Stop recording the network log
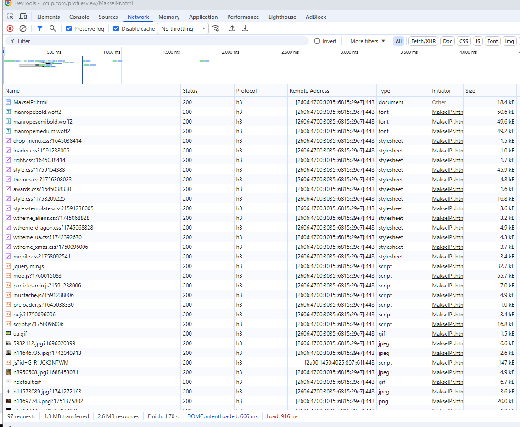This screenshot has height=427, width=520. click(10, 28)
